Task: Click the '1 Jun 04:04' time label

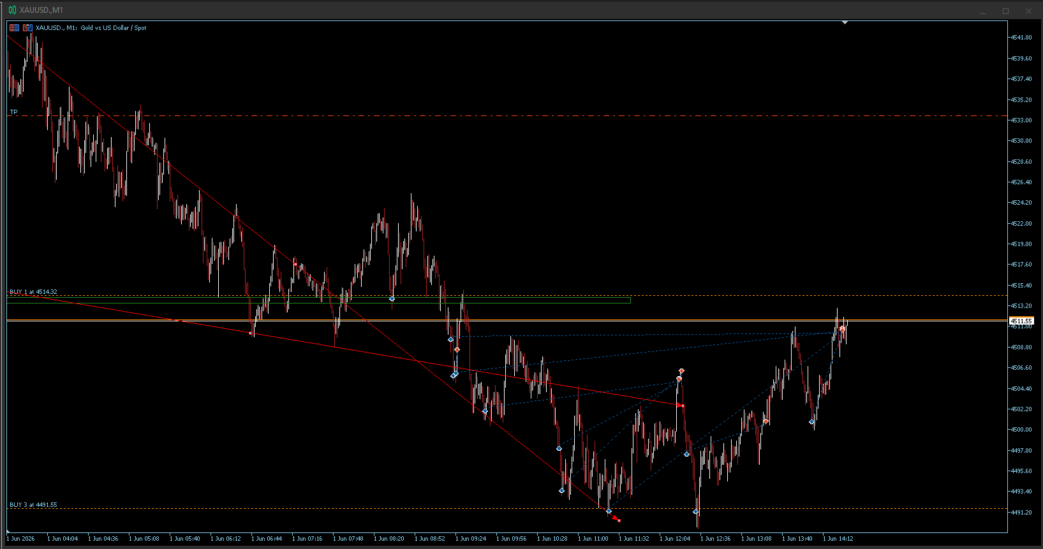Action: (63, 539)
